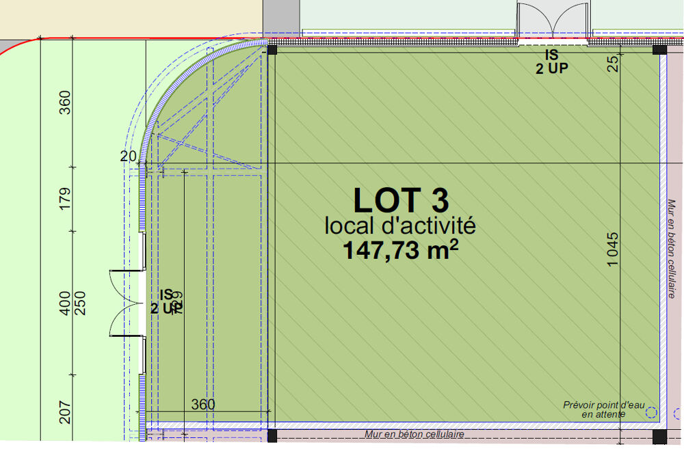
Task: Select the black column at bottom-right corner
Action: pos(659,437)
